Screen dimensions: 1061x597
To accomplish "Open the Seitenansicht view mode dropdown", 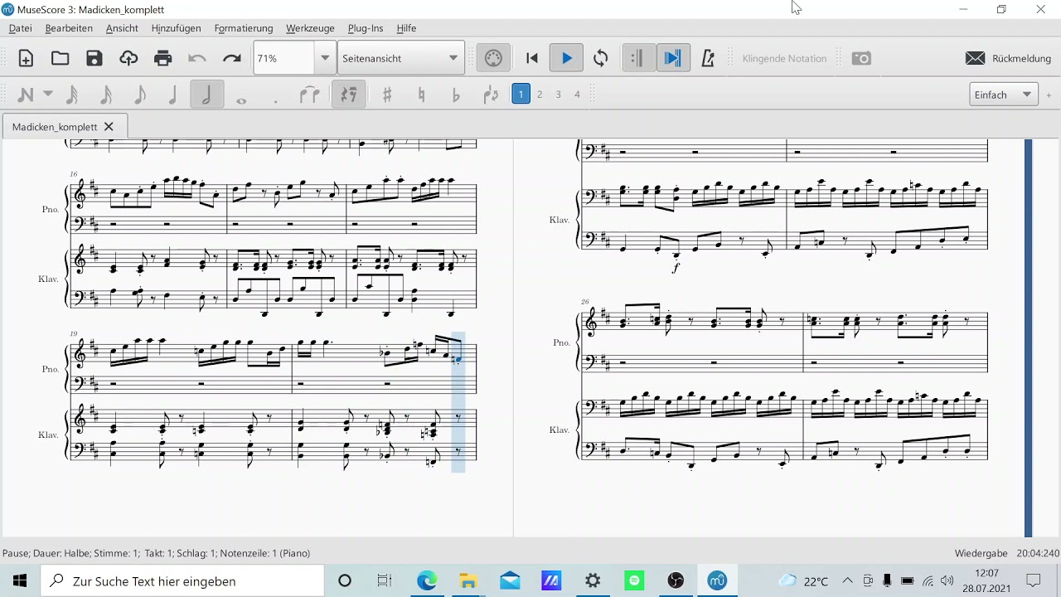I will 401,58.
